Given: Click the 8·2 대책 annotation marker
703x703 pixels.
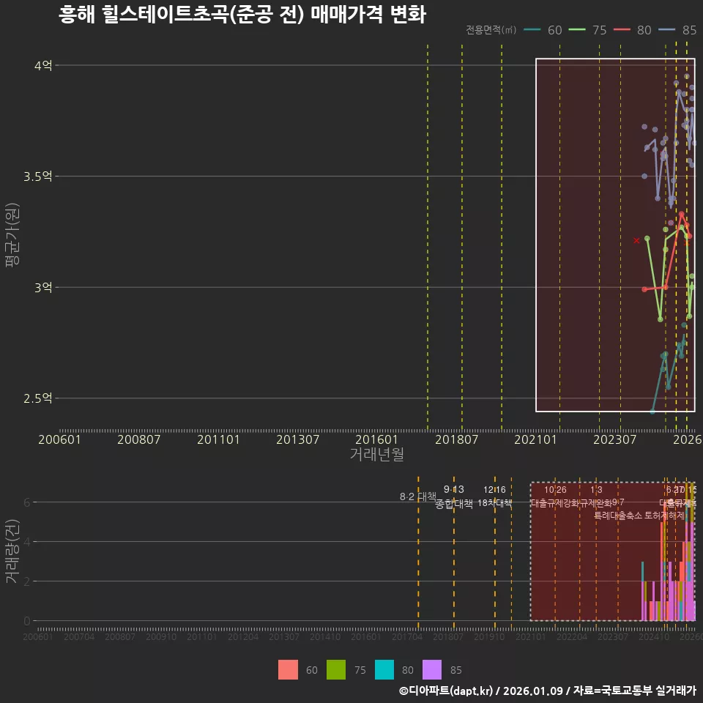Looking at the screenshot, I should point(417,496).
